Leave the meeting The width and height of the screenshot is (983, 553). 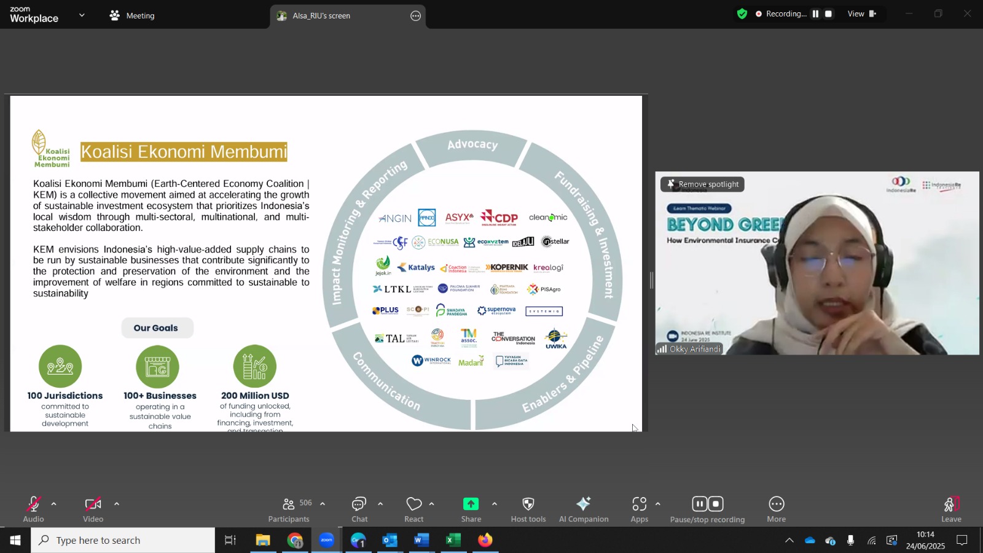click(951, 509)
